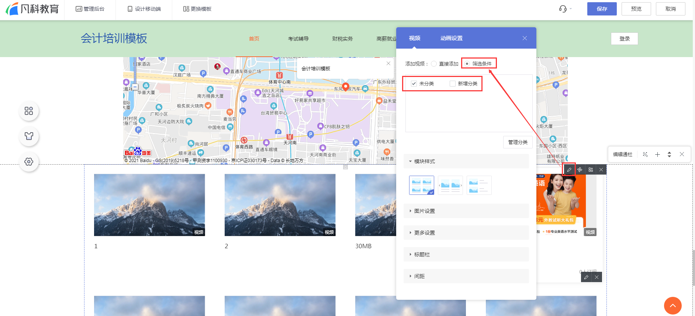This screenshot has width=695, height=316.
Task: Click the plus icon beside 编辑通栏
Action: click(657, 154)
